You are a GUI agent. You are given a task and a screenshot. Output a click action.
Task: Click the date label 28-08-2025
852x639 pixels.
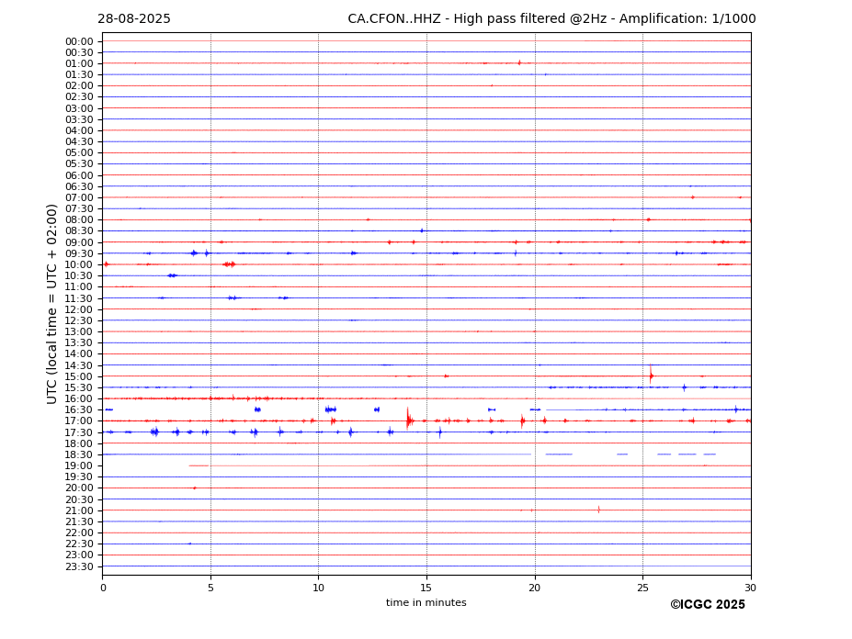pyautogui.click(x=133, y=19)
